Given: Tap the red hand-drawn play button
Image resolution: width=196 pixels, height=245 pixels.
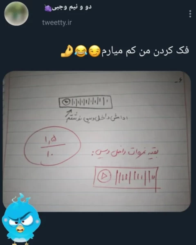Looking at the screenshot, I should pos(104,176).
